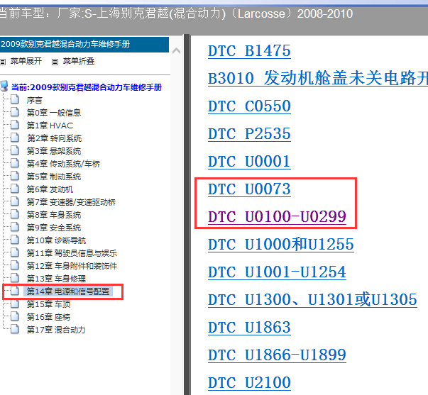
Task: Click the page icon beside 第13章 车身修理
Action: pos(14,278)
